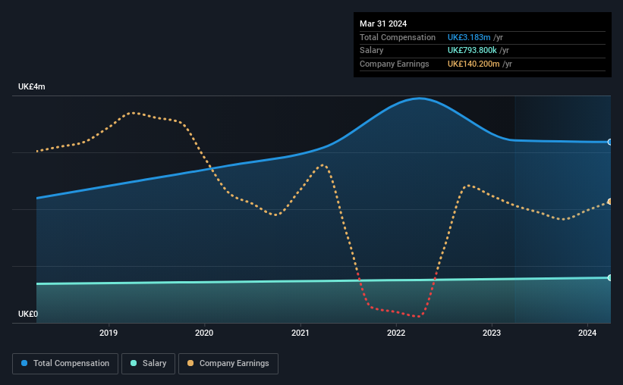Click the blue Total Compensation legend dot

(x=24, y=363)
